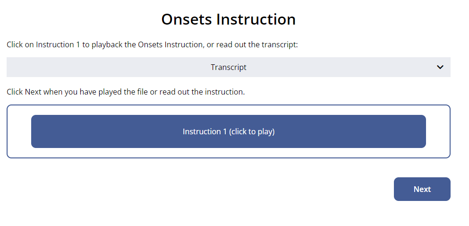Play Instruction 1 audio

tap(229, 131)
